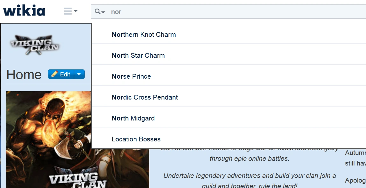
Task: Expand the Edit button dropdown arrow
Action: 79,74
